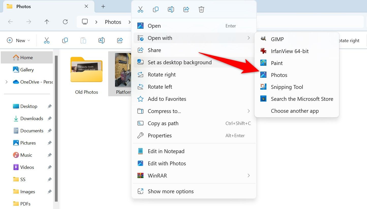Click Show more options
367x209 pixels.
171,191
